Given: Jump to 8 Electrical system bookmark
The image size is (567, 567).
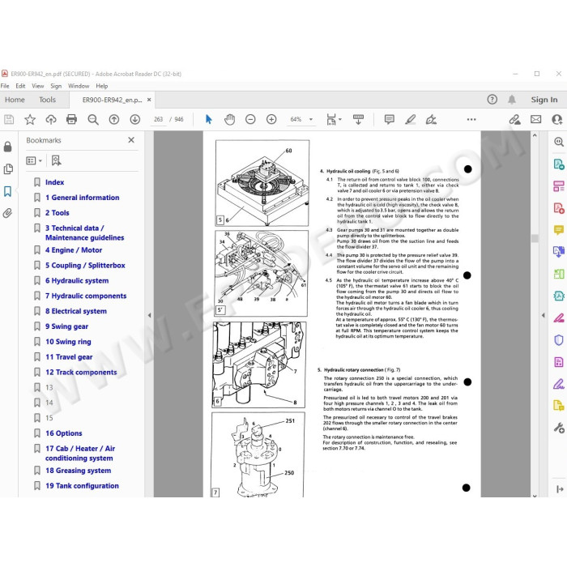Looking at the screenshot, I should click(76, 311).
